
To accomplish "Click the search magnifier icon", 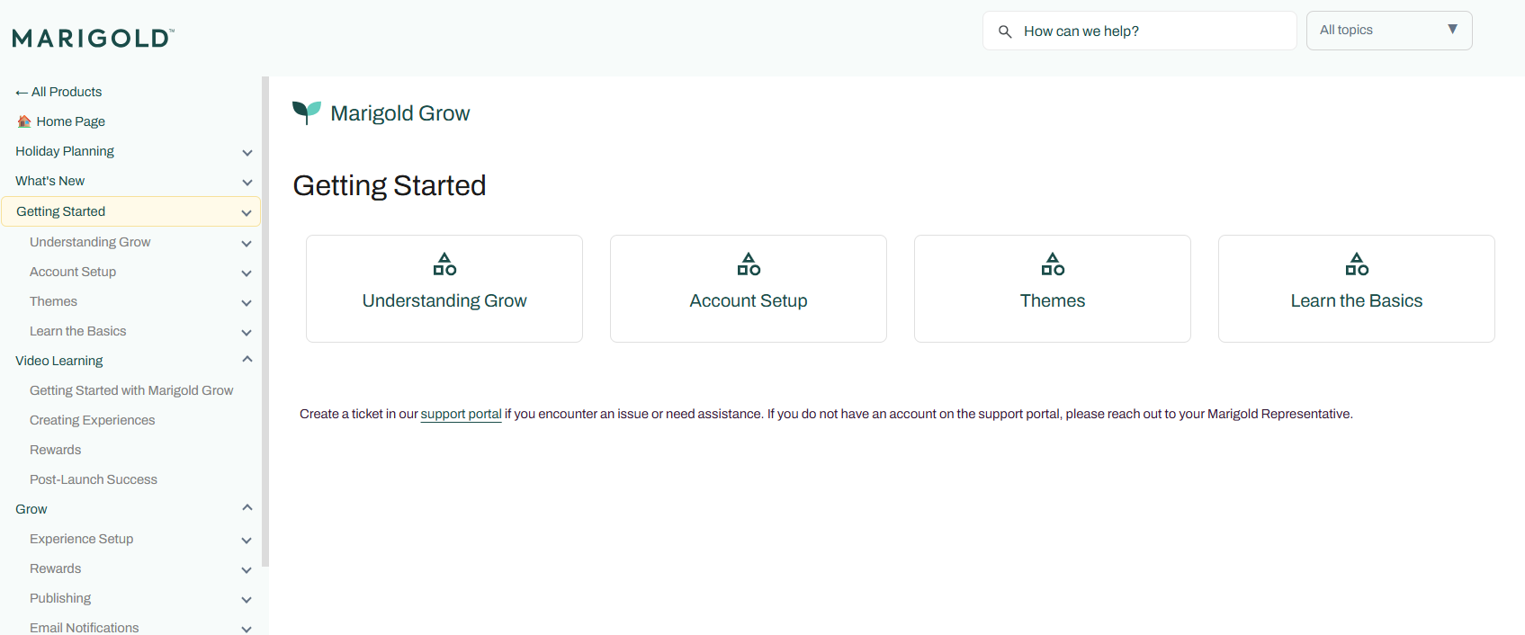I will (1005, 31).
